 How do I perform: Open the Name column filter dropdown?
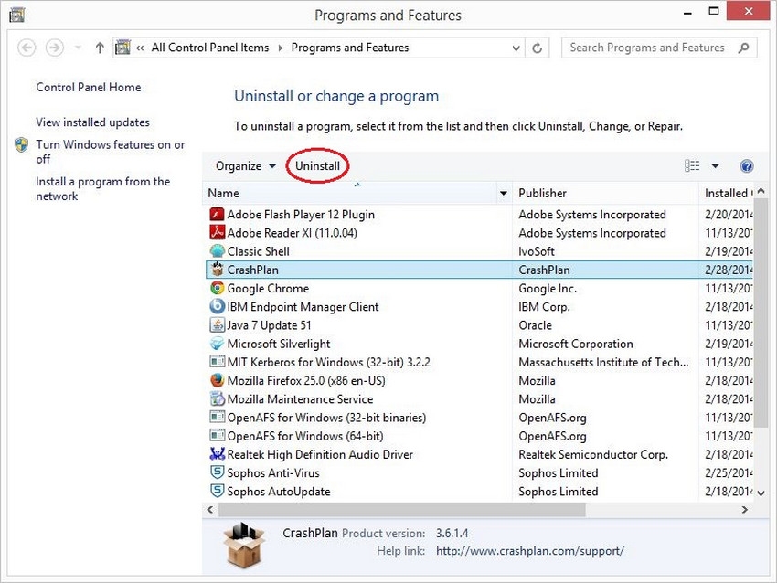pyautogui.click(x=504, y=193)
